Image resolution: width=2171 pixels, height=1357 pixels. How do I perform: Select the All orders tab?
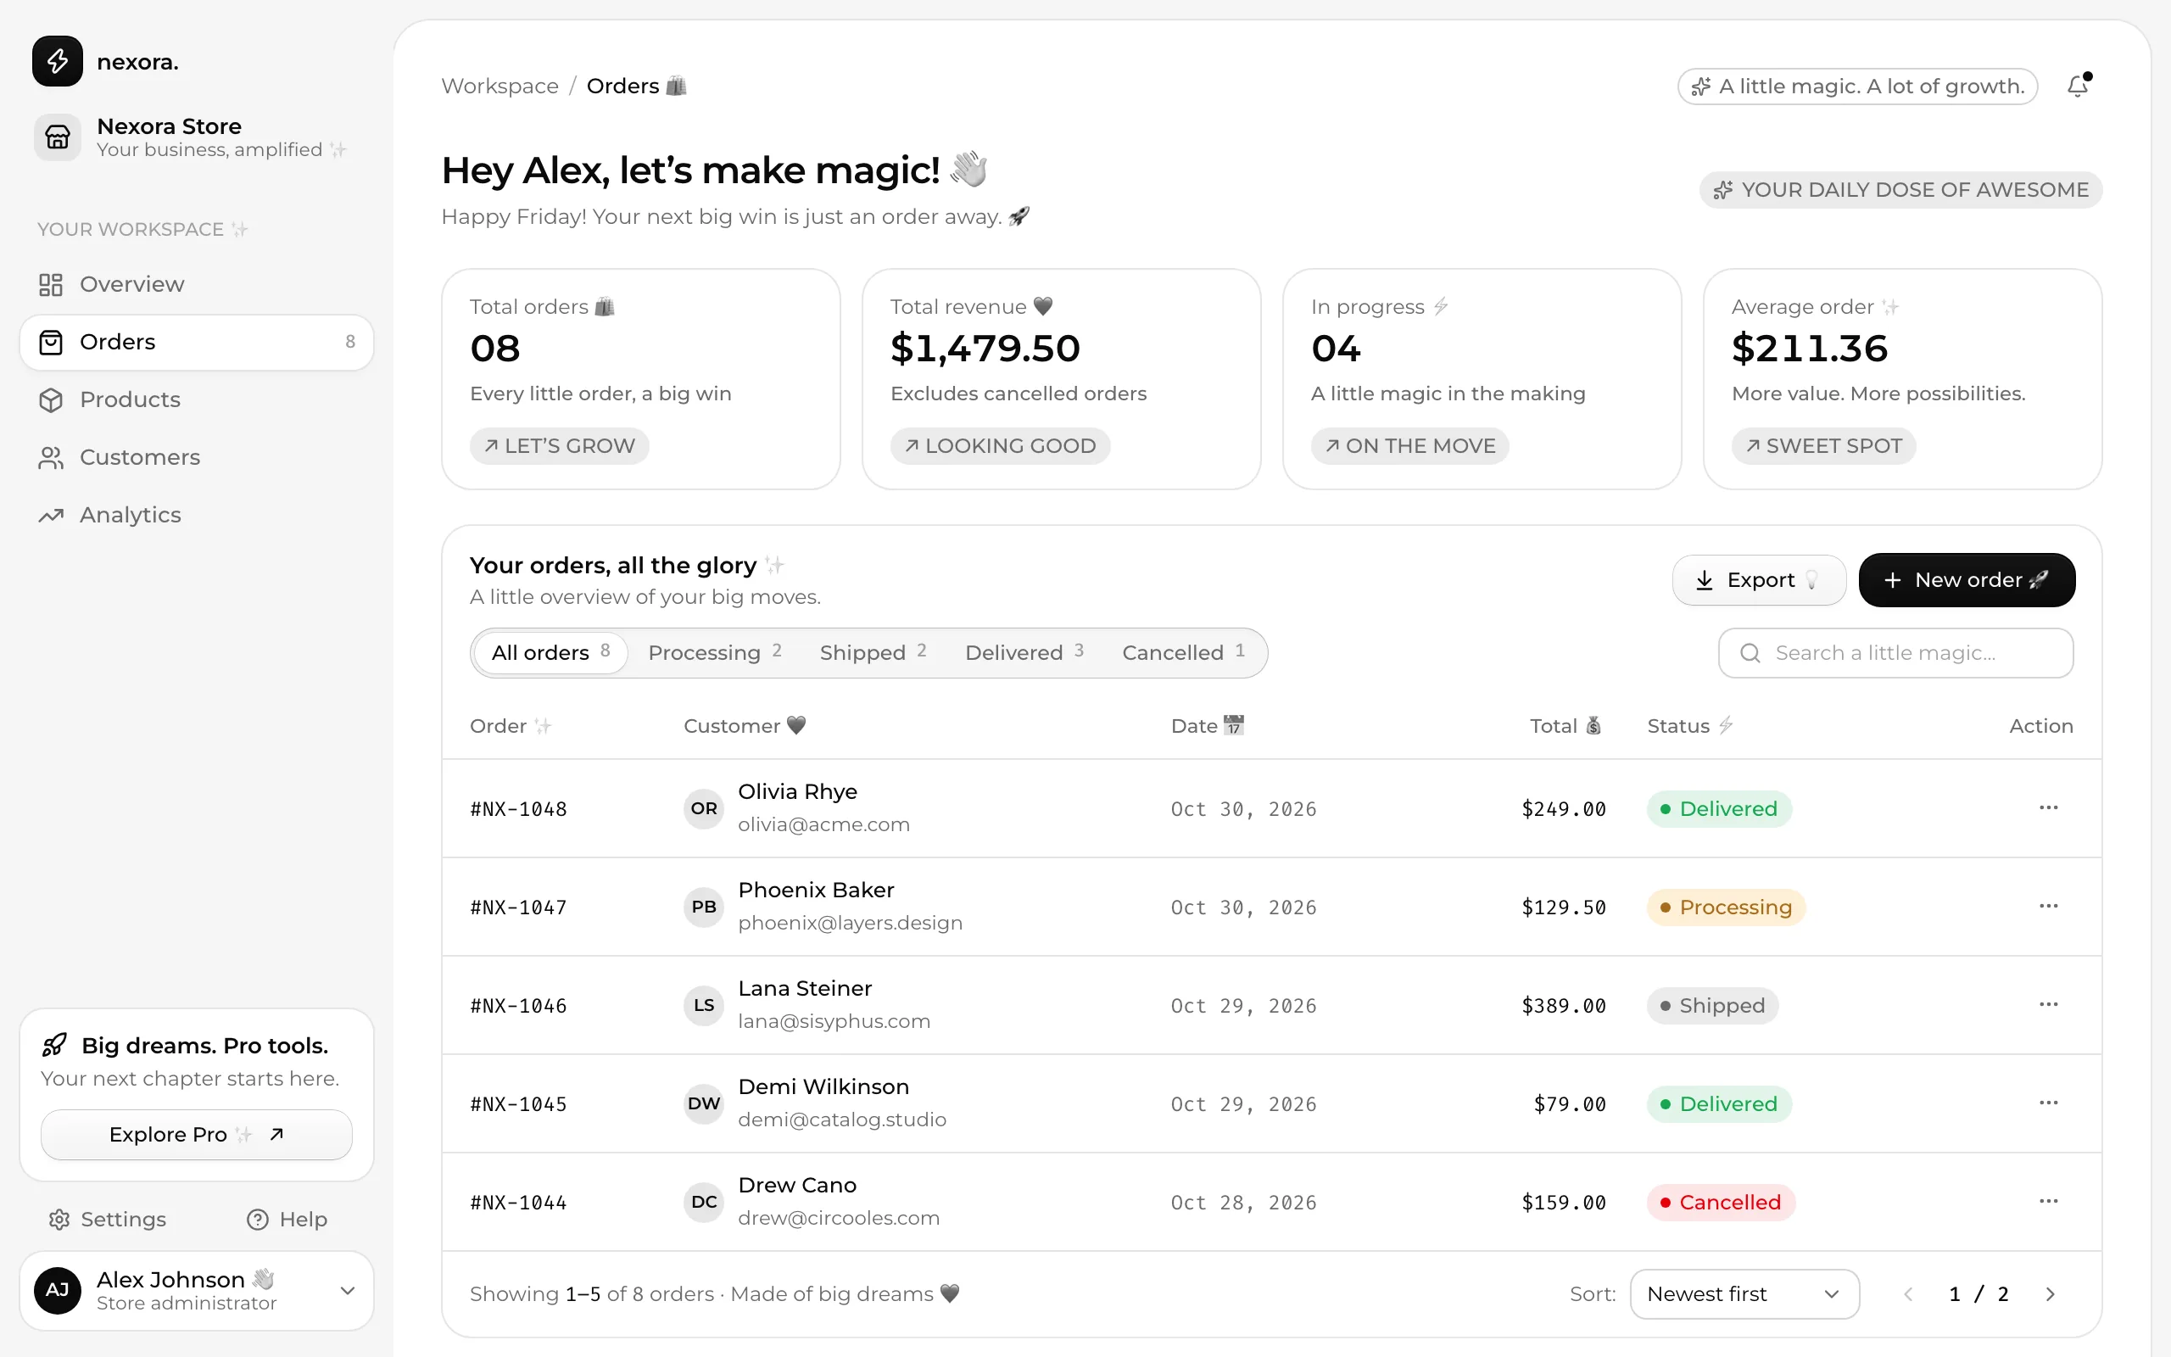551,652
